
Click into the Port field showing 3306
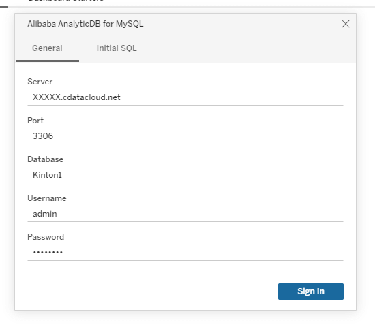[185, 136]
